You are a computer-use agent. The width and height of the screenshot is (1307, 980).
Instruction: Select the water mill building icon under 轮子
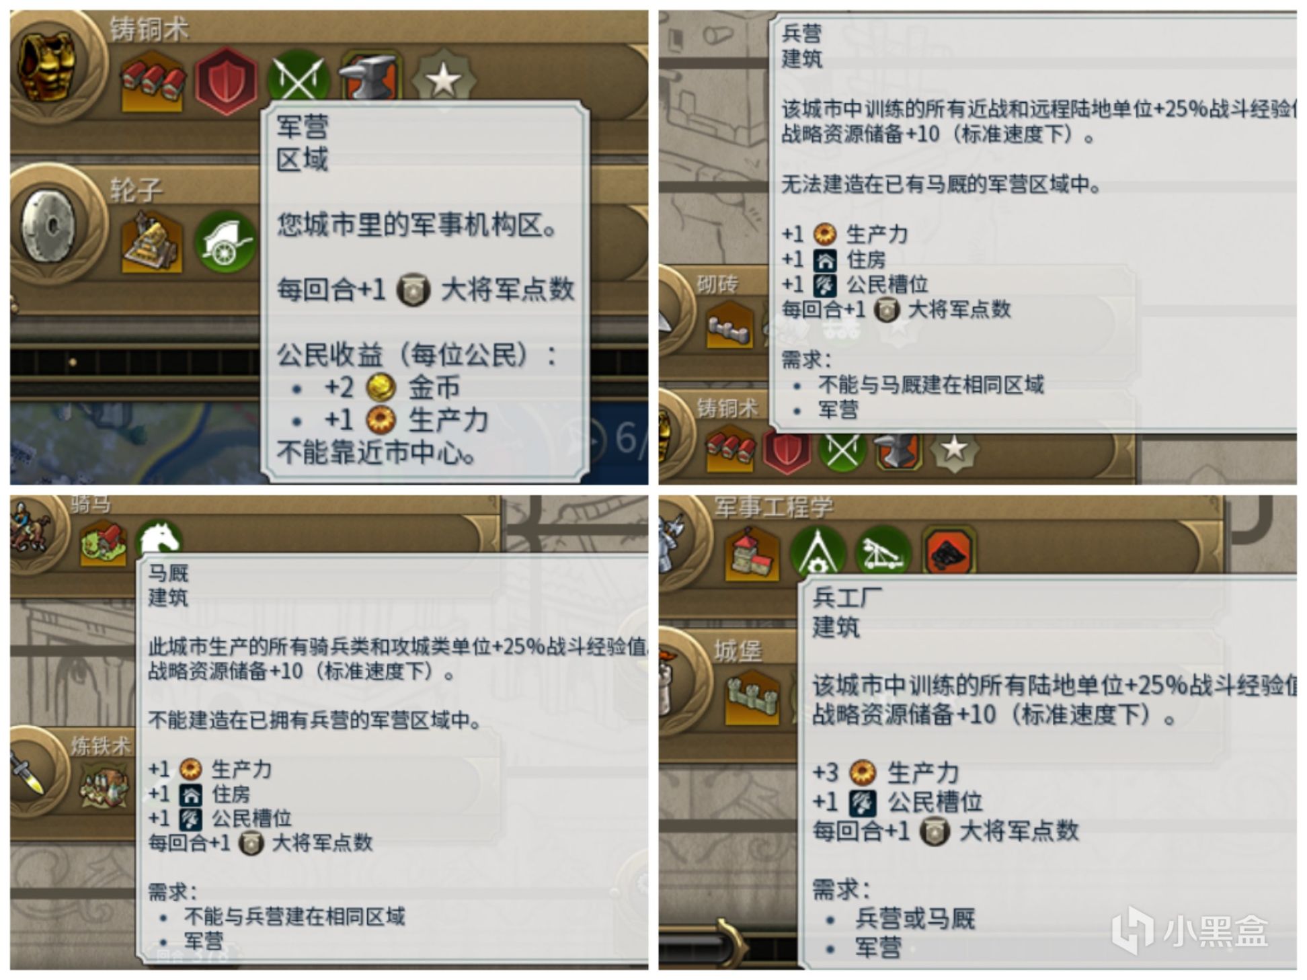[152, 241]
